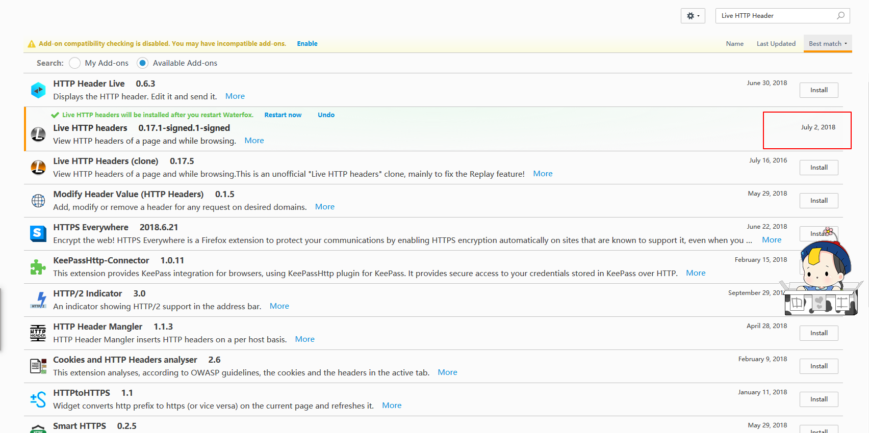Open More for HTTPS Everywhere
869x433 pixels.
point(772,240)
